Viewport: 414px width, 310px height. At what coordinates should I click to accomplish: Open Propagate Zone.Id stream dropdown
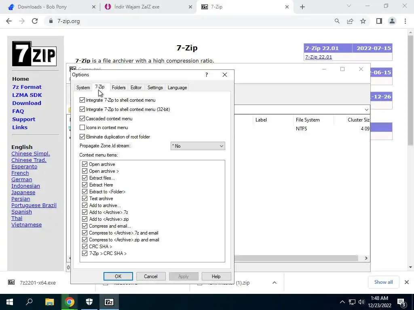pyautogui.click(x=198, y=146)
